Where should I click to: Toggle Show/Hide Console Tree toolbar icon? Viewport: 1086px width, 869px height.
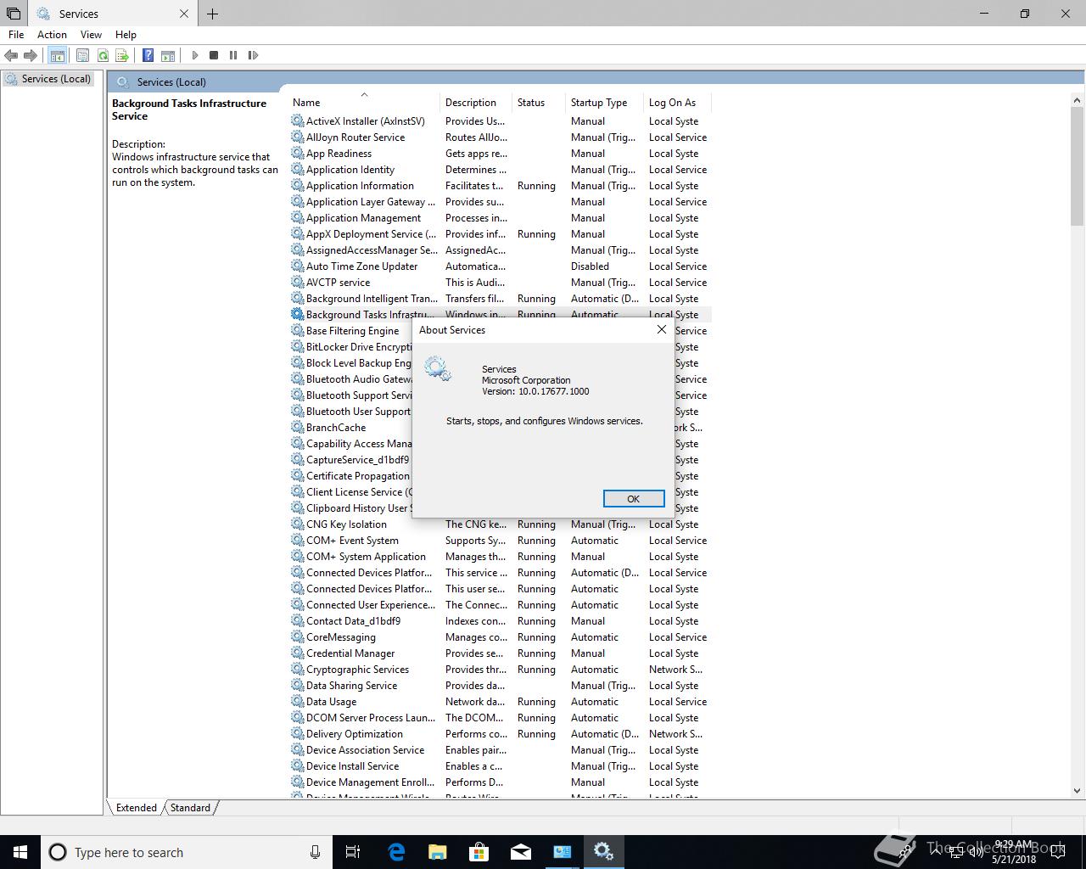coord(57,55)
